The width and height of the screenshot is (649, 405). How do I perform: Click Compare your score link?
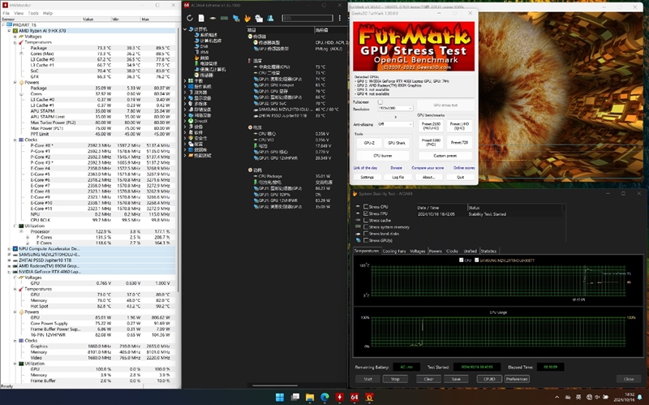pos(428,168)
